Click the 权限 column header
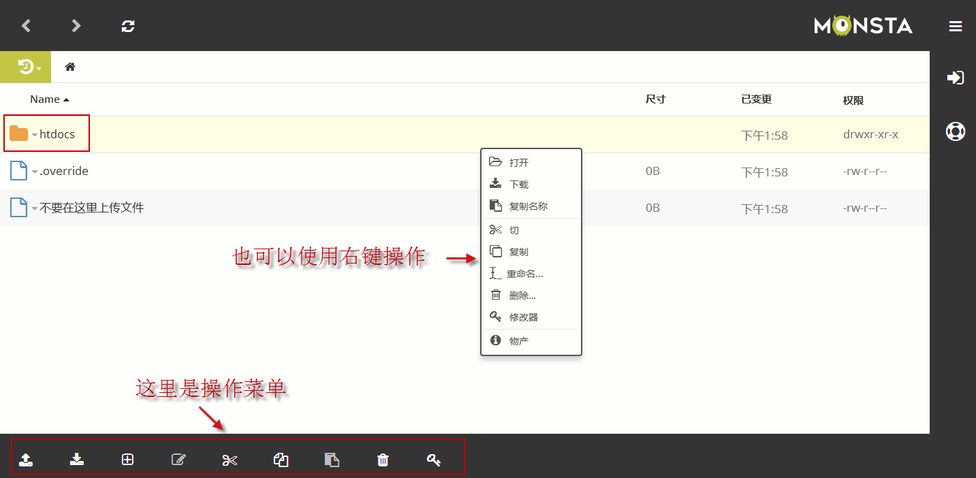This screenshot has height=478, width=976. pyautogui.click(x=853, y=100)
